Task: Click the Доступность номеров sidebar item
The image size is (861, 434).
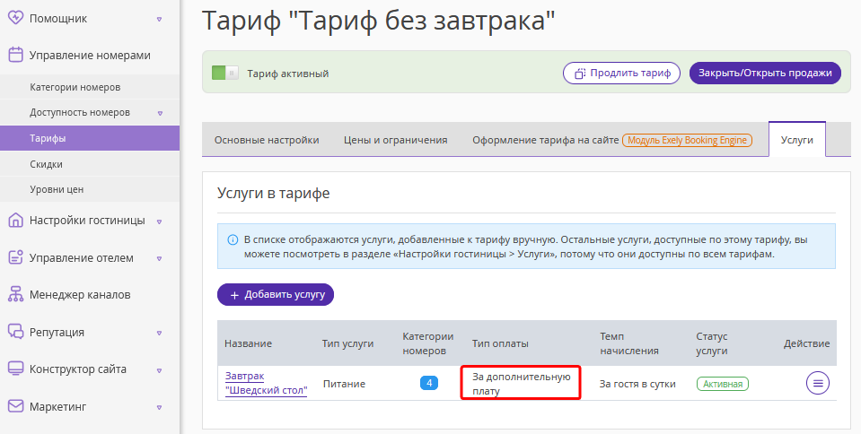Action: [90, 112]
